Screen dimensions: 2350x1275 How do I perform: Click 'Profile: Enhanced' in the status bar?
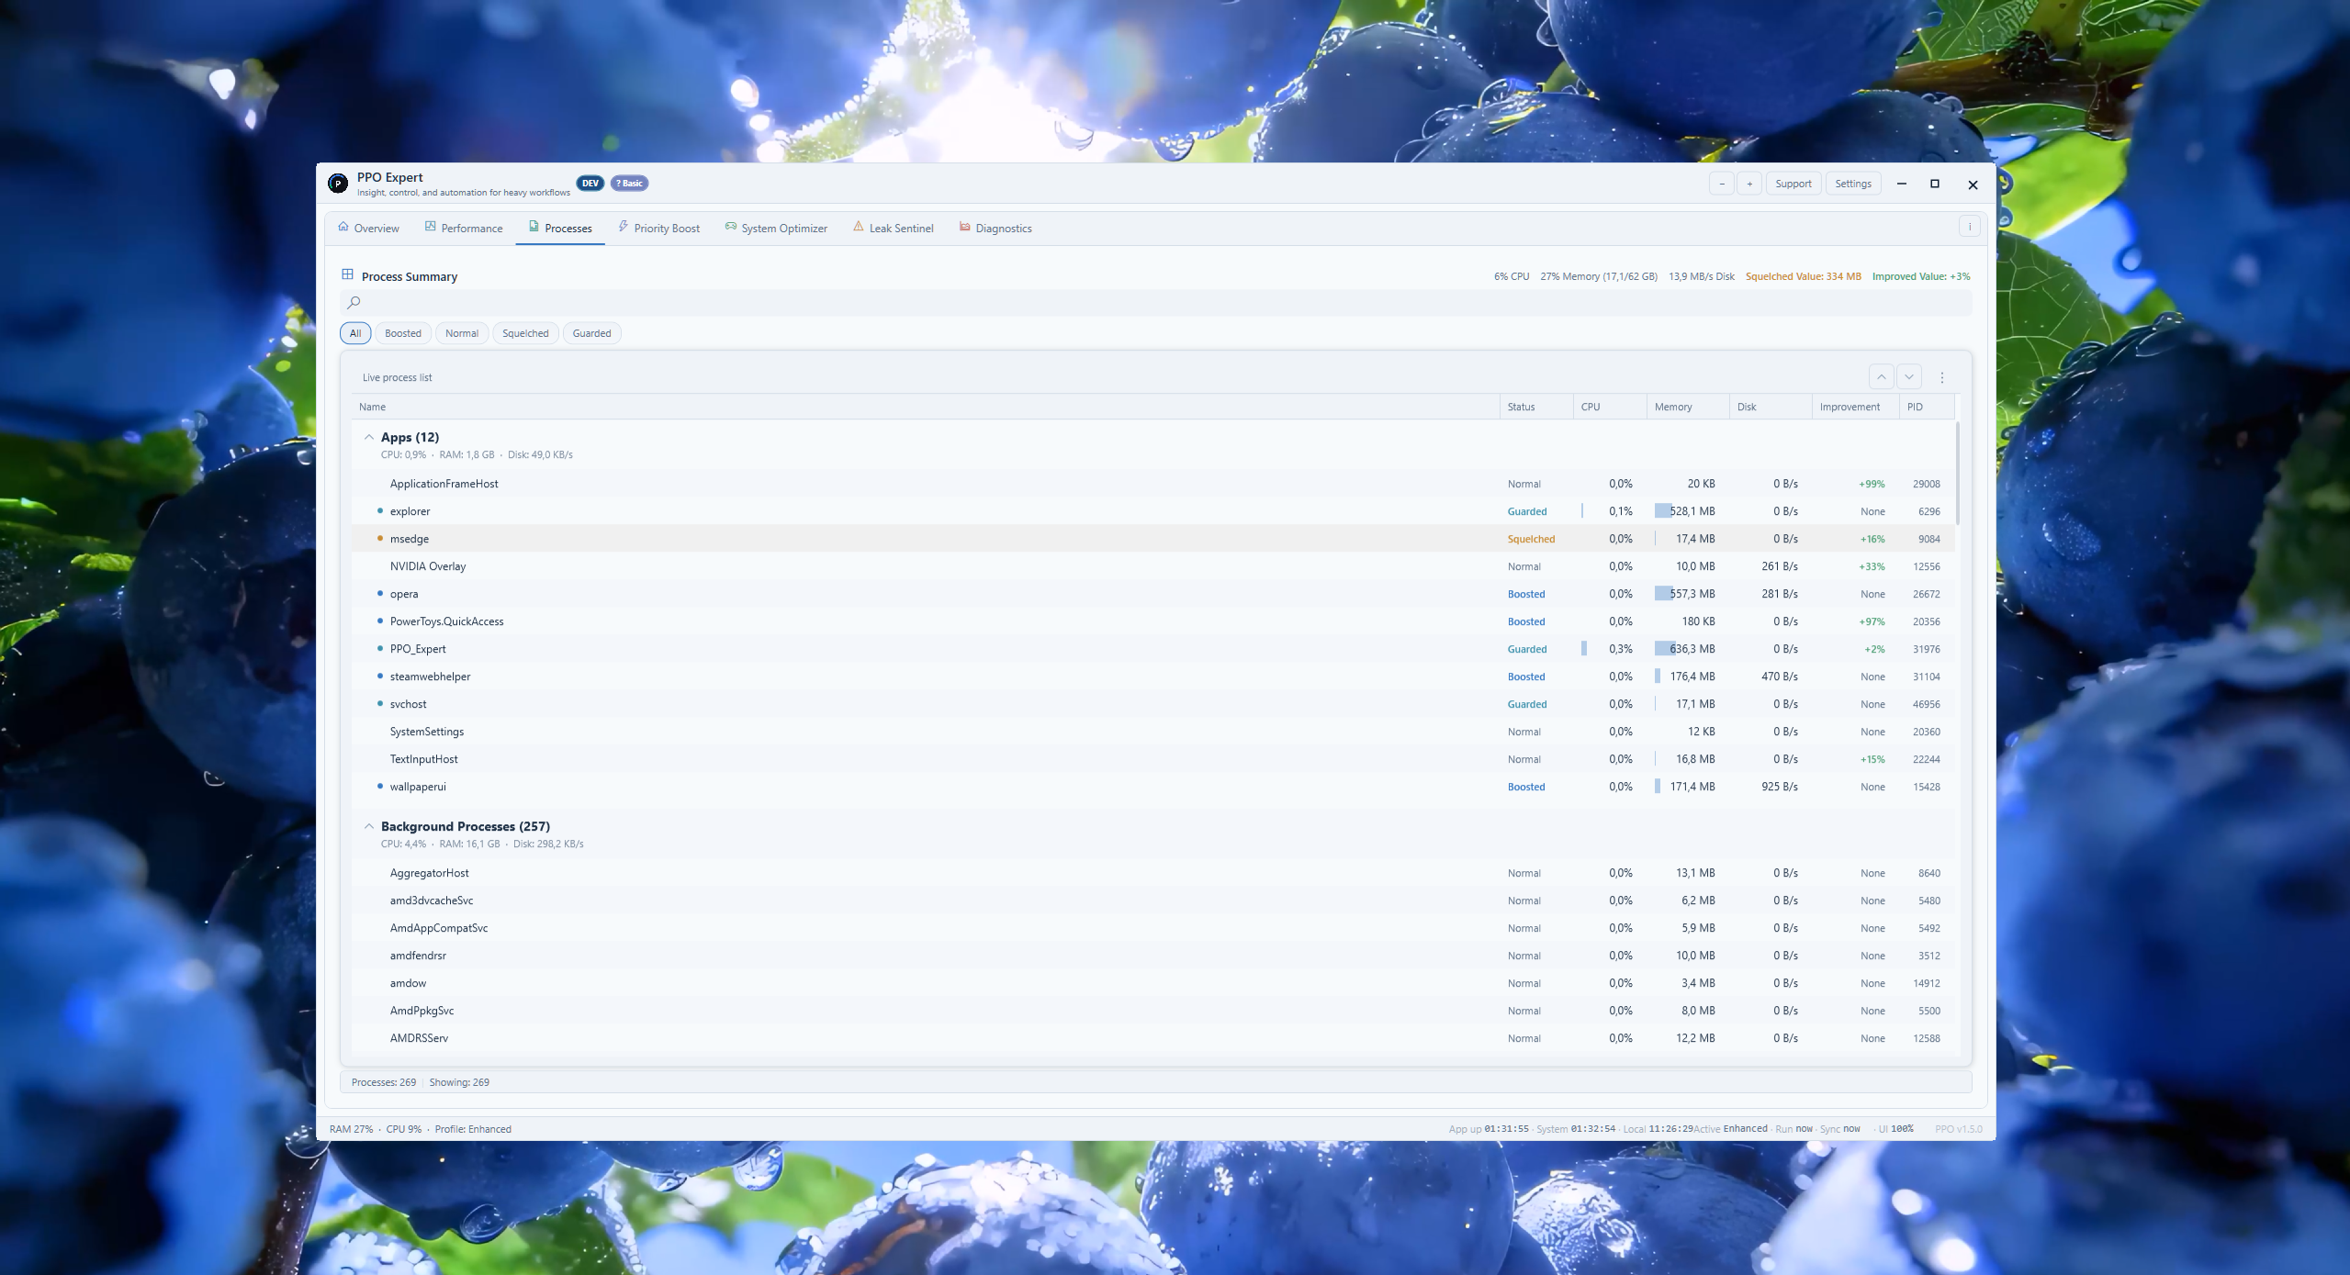pyautogui.click(x=473, y=1129)
